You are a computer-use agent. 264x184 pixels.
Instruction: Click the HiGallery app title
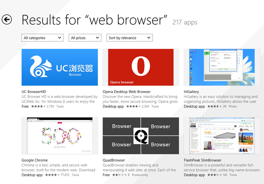[x=191, y=92]
